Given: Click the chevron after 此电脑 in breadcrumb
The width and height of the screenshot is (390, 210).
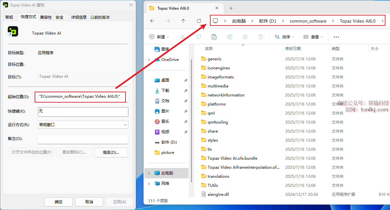Looking at the screenshot, I should click(253, 21).
